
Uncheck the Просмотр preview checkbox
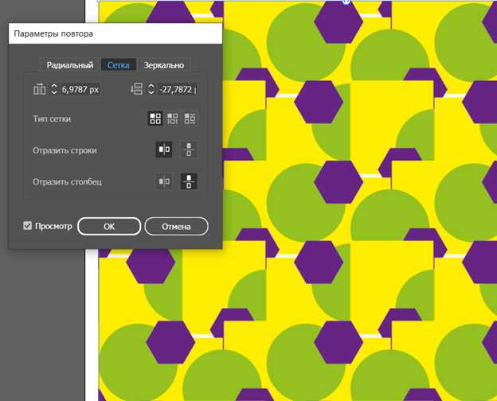(27, 225)
